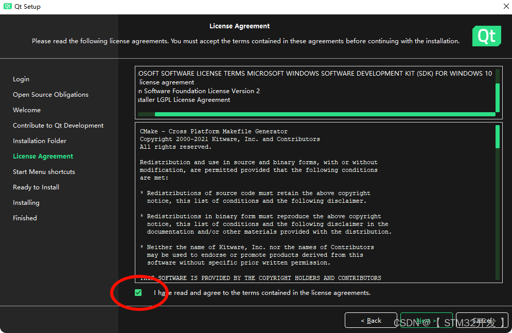
Task: Click the Open Source Obligations step
Action: tap(50, 95)
